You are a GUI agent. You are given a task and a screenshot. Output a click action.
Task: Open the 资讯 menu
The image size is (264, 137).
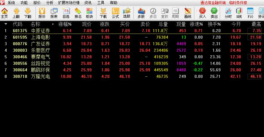[x=88, y=3]
